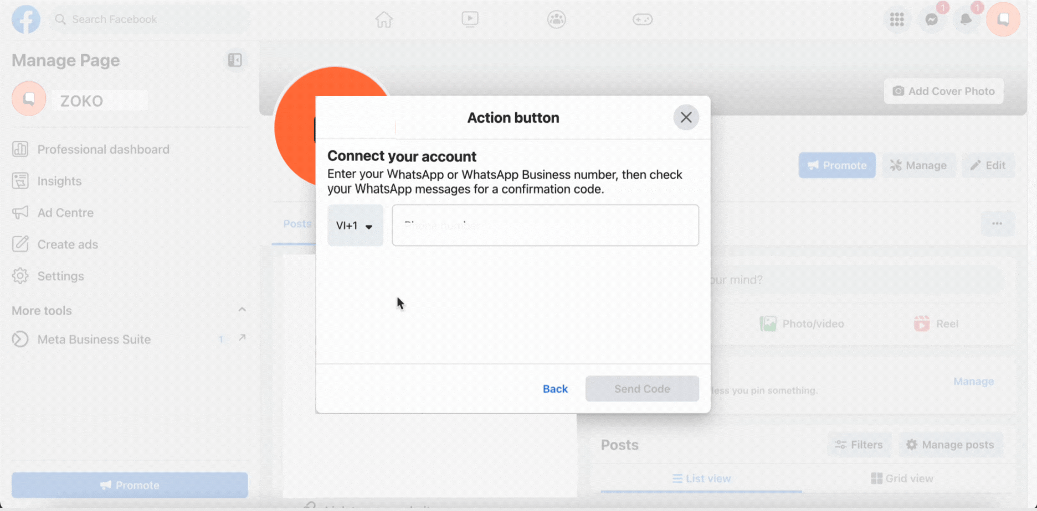The width and height of the screenshot is (1037, 511).
Task: Open the Home feed icon
Action: coord(384,19)
